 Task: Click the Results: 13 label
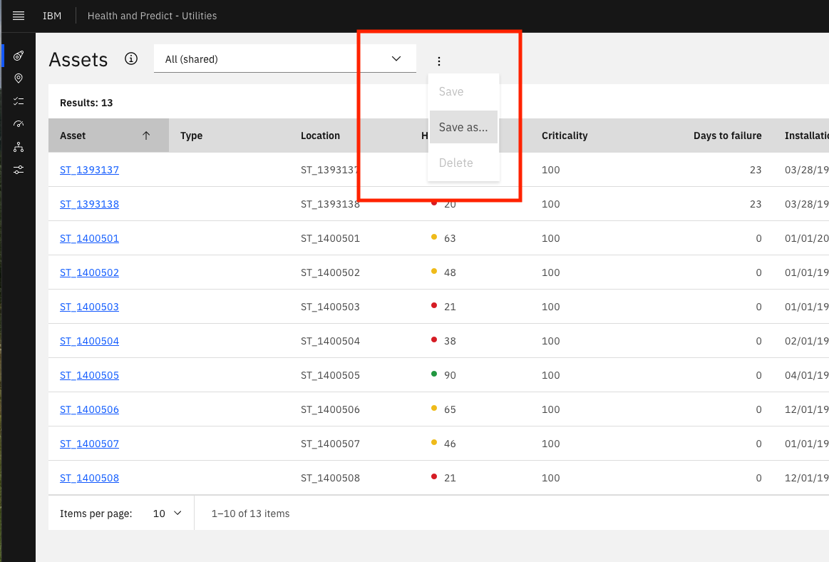[x=86, y=103]
